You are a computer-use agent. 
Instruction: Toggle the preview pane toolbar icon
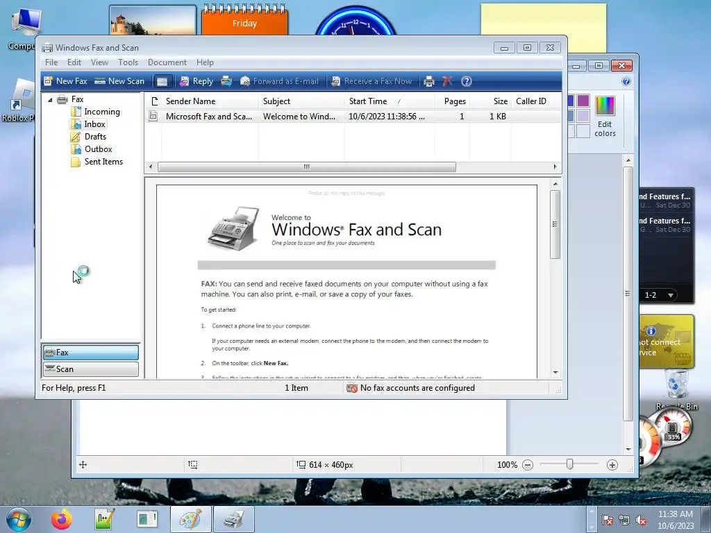point(162,81)
